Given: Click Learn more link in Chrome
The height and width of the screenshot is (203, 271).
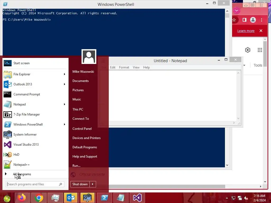Looking at the screenshot, I should point(246,31).
